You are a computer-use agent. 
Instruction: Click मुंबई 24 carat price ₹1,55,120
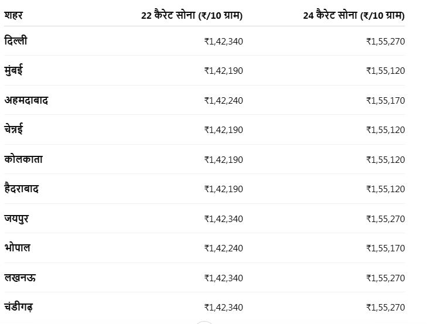385,71
